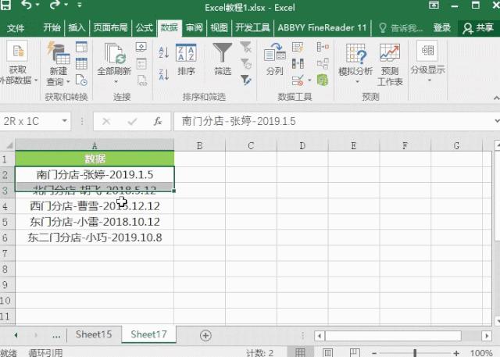Open Data Validation dropdown arrow
The width and height of the screenshot is (500, 357).
309,80
